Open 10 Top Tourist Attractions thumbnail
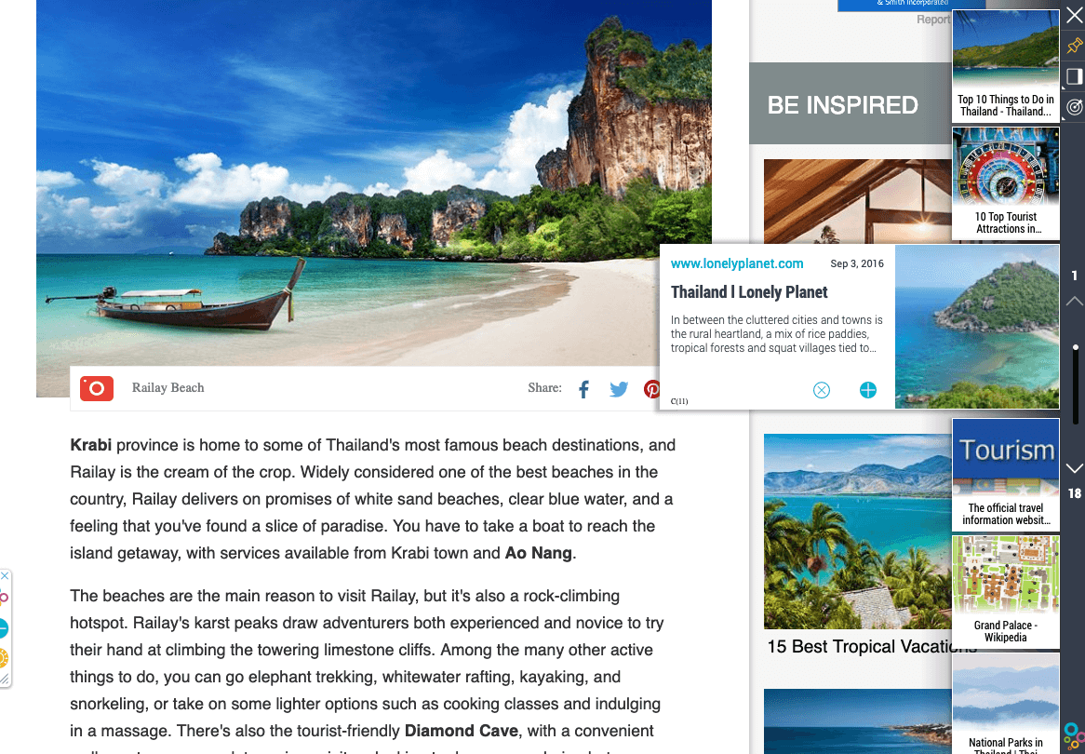The height and width of the screenshot is (754, 1085). coord(1005,183)
